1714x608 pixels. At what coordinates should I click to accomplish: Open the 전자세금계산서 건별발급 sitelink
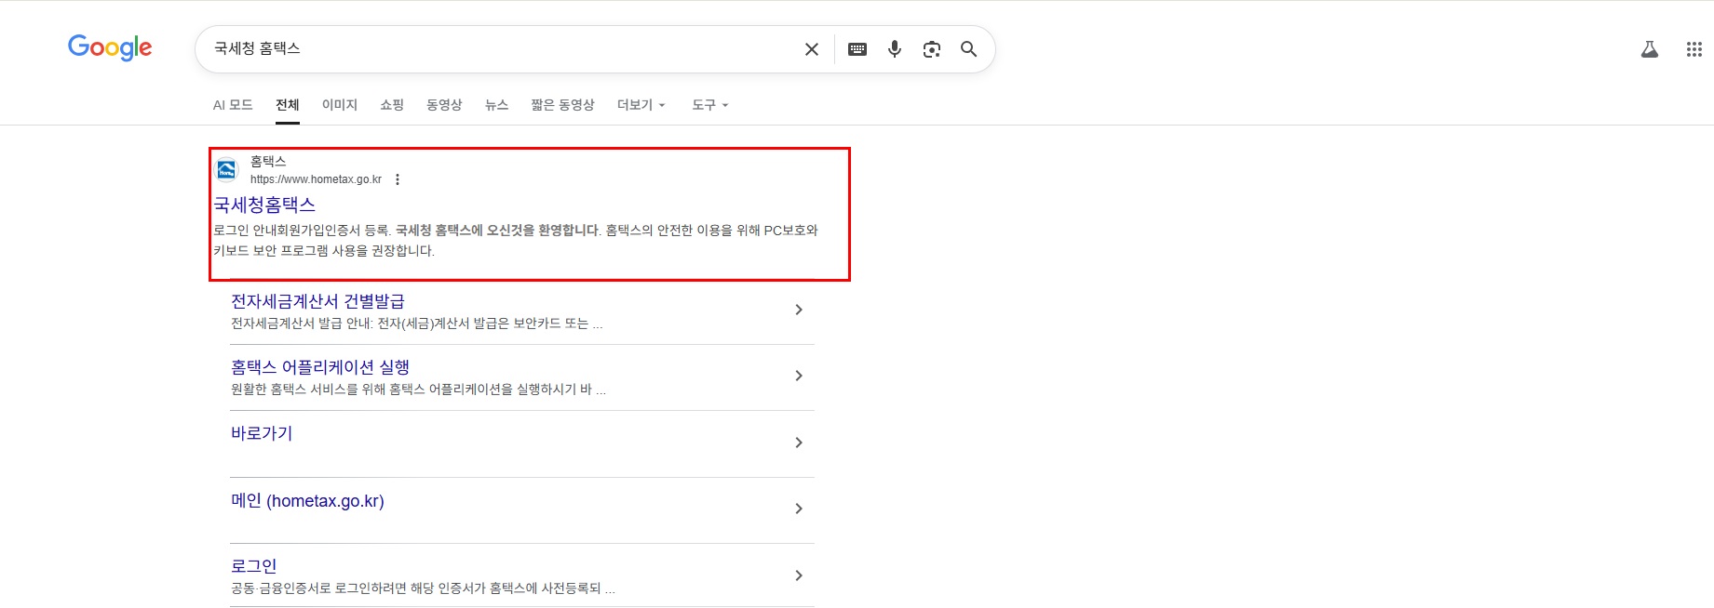click(x=317, y=301)
